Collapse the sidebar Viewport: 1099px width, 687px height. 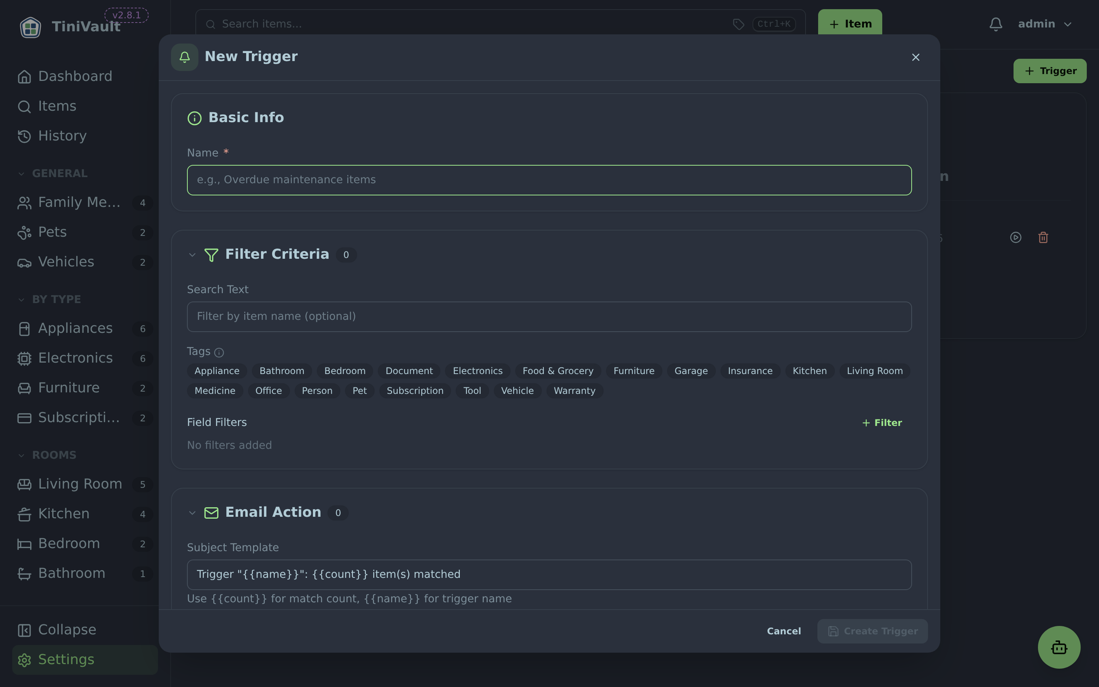pyautogui.click(x=85, y=630)
